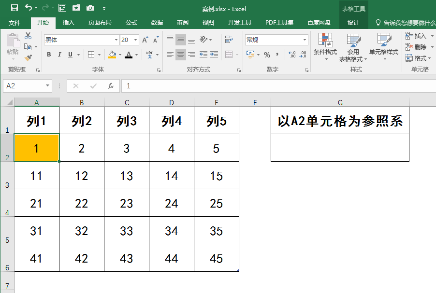The width and height of the screenshot is (436, 293).
Task: Apply the percent style
Action: [267, 55]
